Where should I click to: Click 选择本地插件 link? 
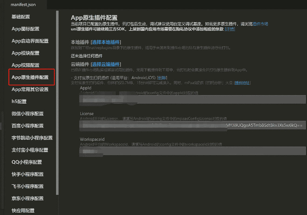106,42
